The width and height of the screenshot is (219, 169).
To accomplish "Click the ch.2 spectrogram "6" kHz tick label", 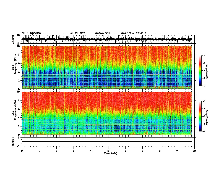I will [19, 109].
